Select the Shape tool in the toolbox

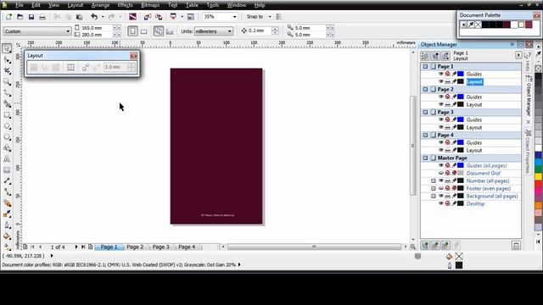click(x=7, y=60)
